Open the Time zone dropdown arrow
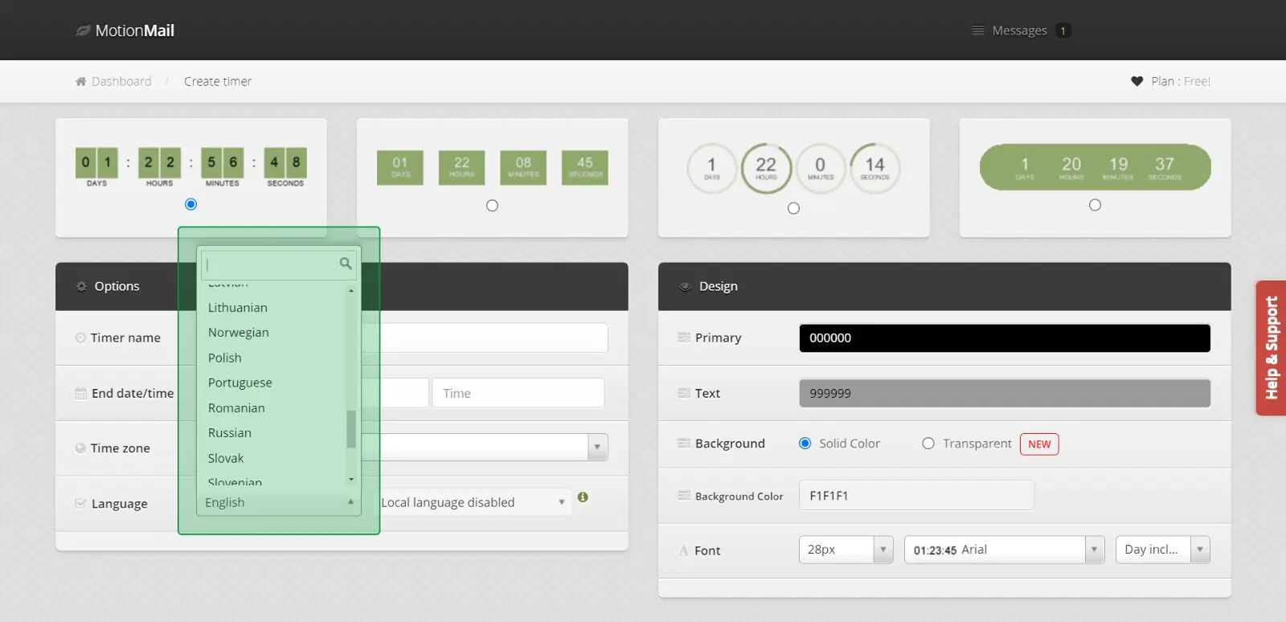Image resolution: width=1286 pixels, height=622 pixels. (x=597, y=448)
